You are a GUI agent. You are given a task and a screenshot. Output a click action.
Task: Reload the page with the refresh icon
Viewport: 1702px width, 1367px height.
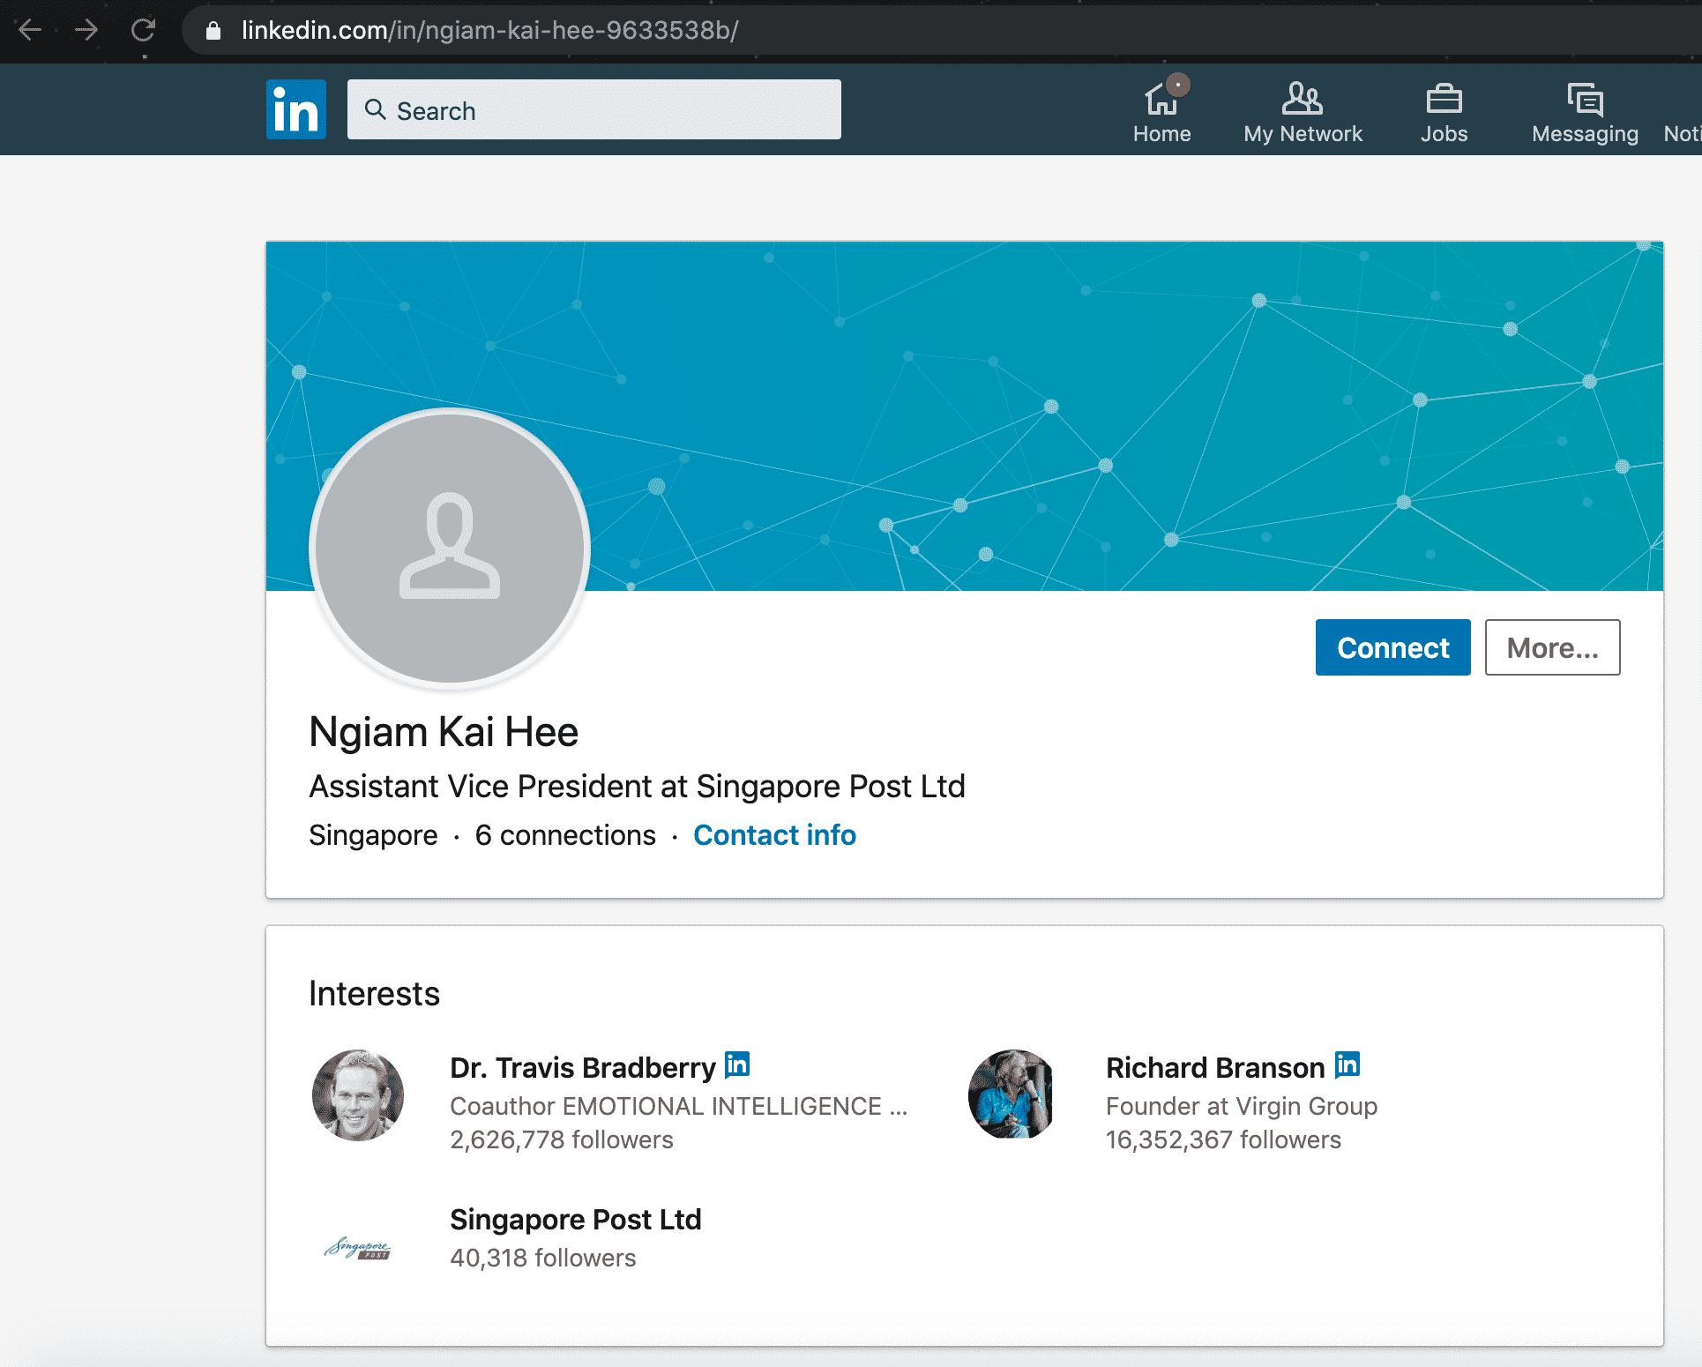point(143,31)
